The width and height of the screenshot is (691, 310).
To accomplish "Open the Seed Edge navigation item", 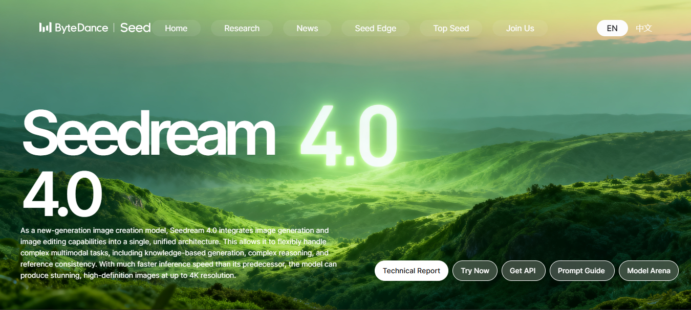I will click(x=375, y=28).
